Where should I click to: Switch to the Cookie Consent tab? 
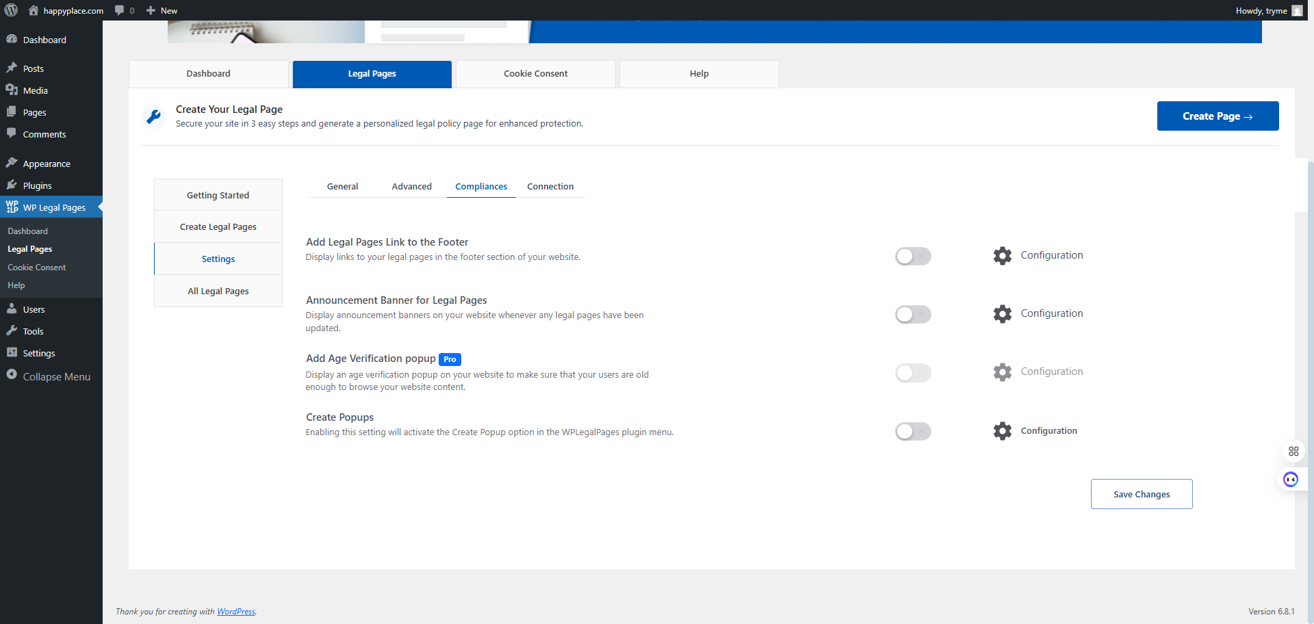[x=535, y=73]
